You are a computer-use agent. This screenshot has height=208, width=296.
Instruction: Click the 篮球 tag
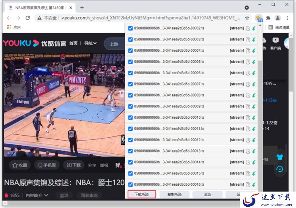coord(64,195)
